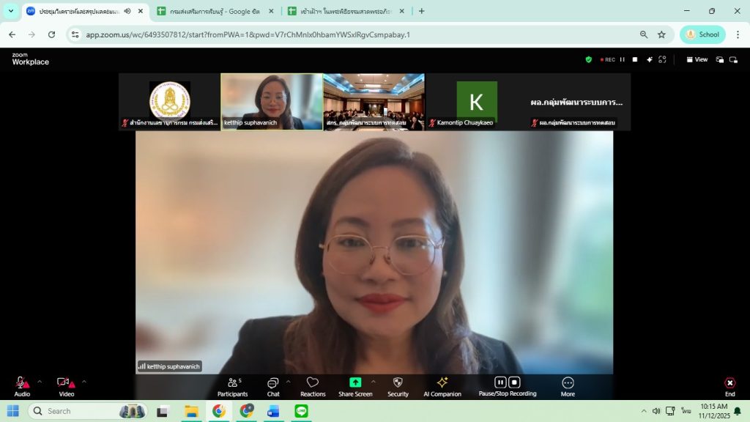Expand video options arrow next to Video

(x=84, y=381)
